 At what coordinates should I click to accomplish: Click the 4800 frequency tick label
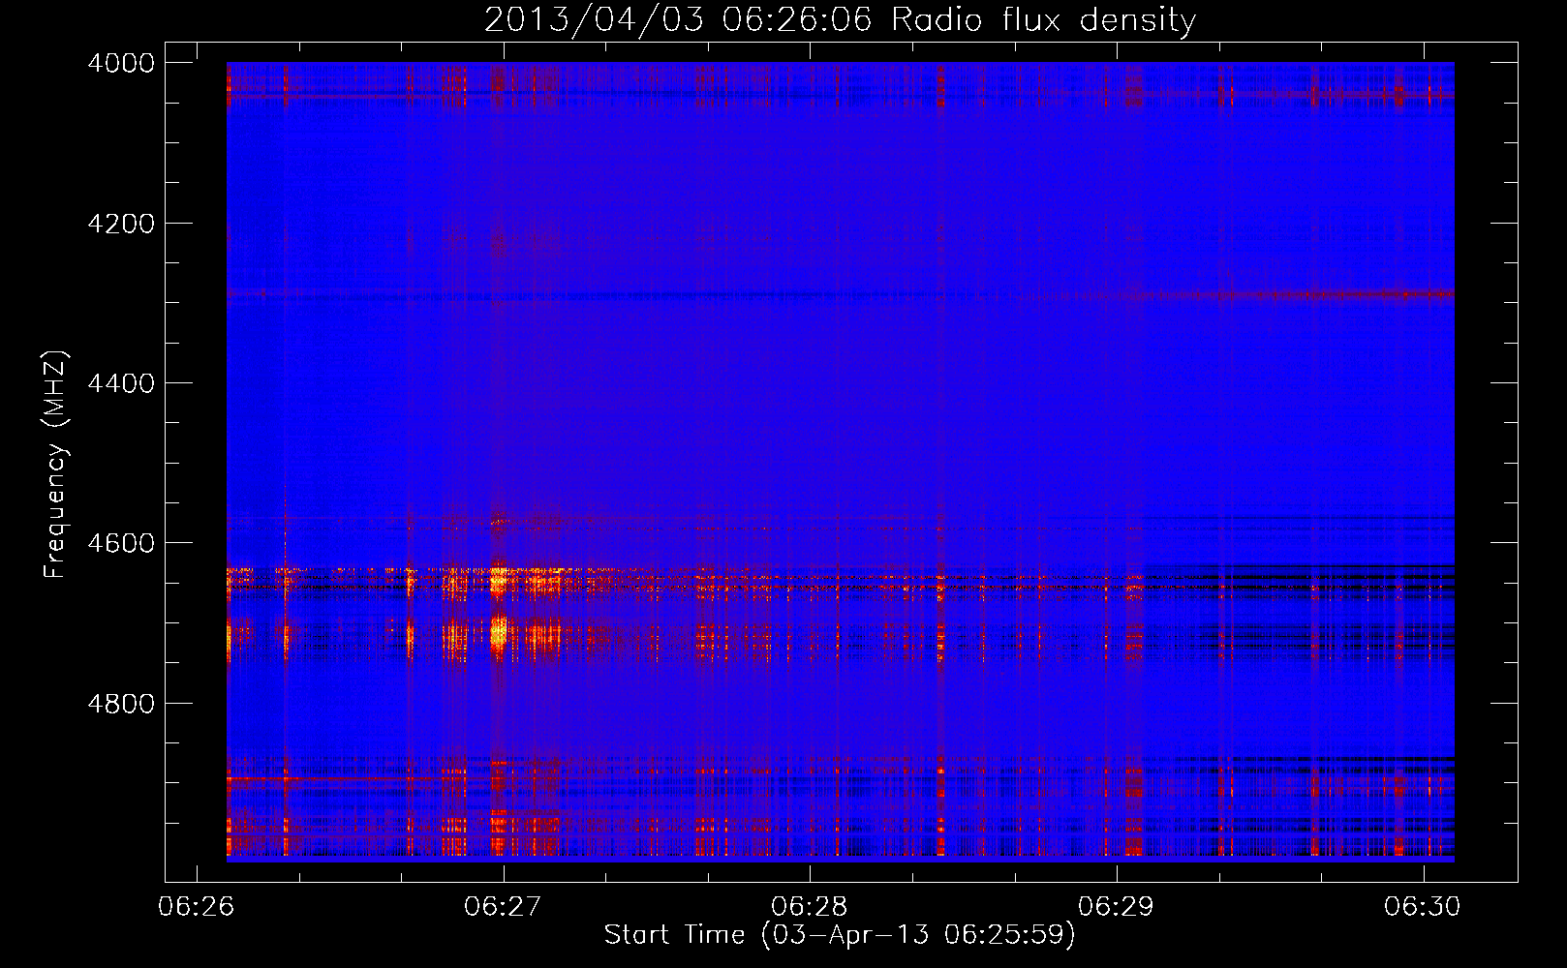[x=121, y=704]
